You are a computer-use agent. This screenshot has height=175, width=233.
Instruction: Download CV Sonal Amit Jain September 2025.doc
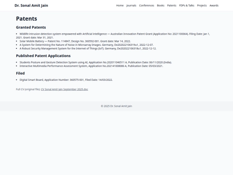(64, 89)
